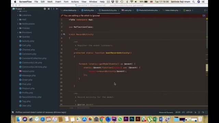Click trait gutter icon on line 5
Image resolution: width=219 pixels, height=123 pixels.
(64, 34)
